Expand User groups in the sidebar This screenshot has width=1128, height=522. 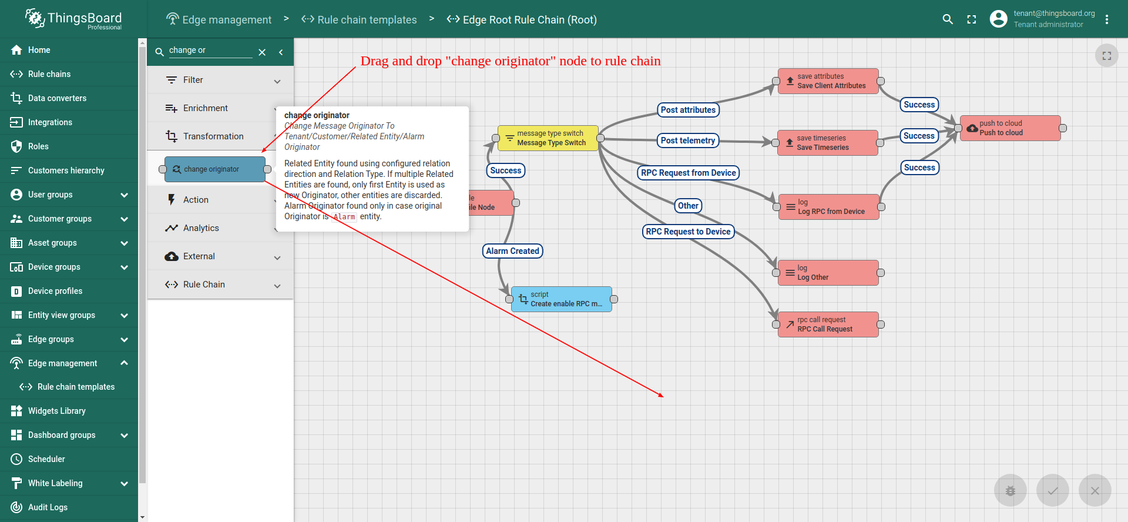pos(124,195)
